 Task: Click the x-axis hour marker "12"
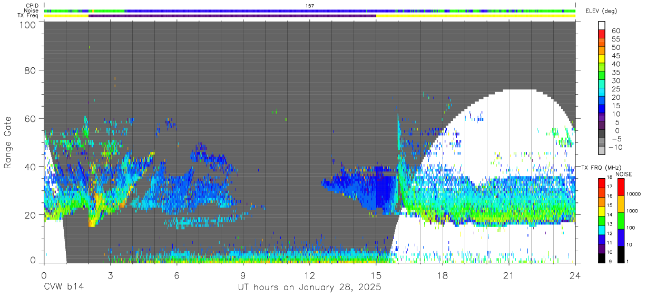309,275
